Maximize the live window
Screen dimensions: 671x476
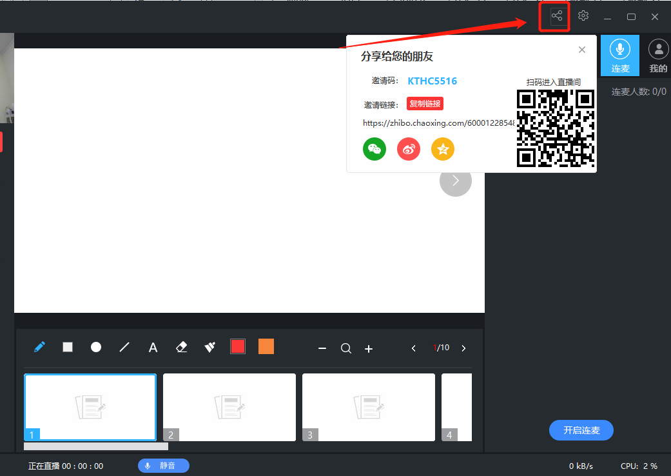click(631, 17)
